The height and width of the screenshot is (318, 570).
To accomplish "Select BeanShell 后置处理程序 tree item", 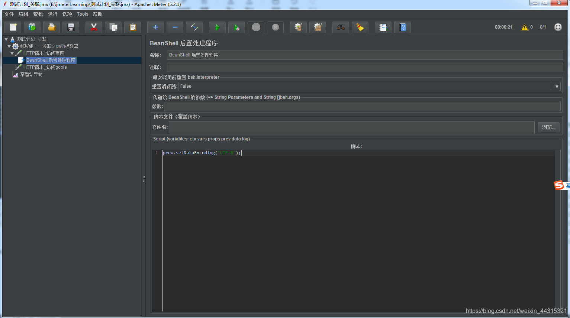I will 51,60.
